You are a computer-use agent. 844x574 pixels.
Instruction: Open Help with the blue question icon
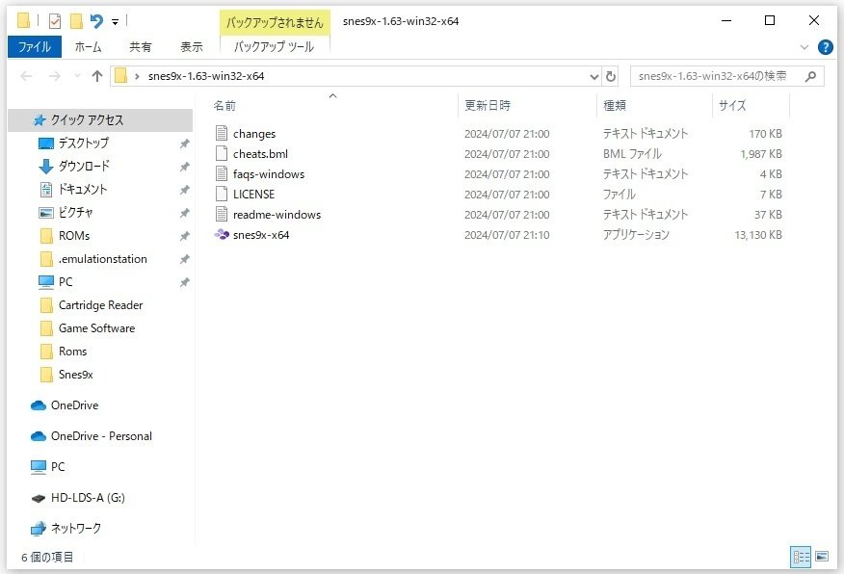pyautogui.click(x=825, y=47)
